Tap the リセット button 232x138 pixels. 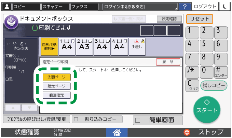200,19
